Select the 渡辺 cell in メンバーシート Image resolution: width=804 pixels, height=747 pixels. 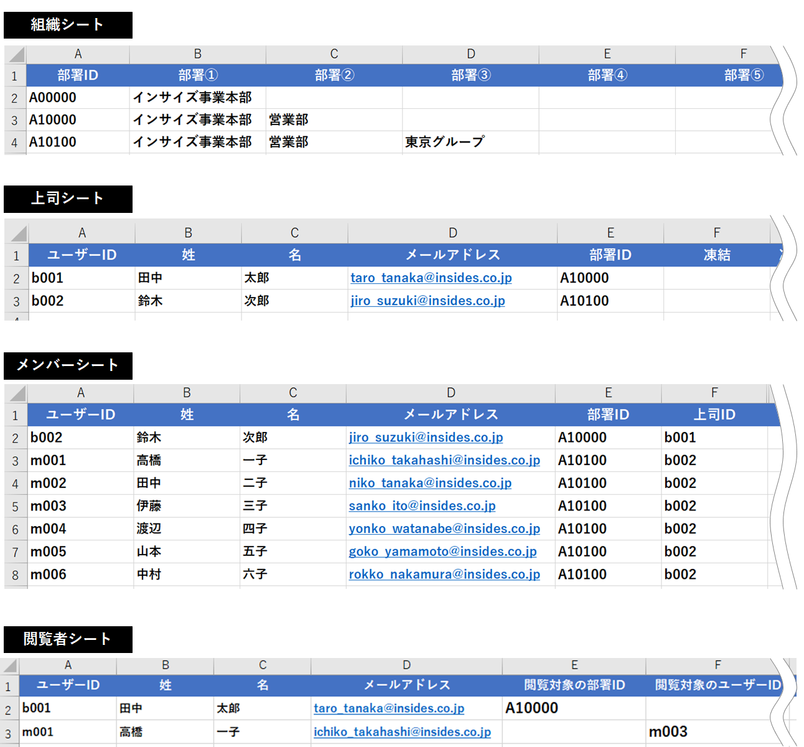click(x=187, y=529)
